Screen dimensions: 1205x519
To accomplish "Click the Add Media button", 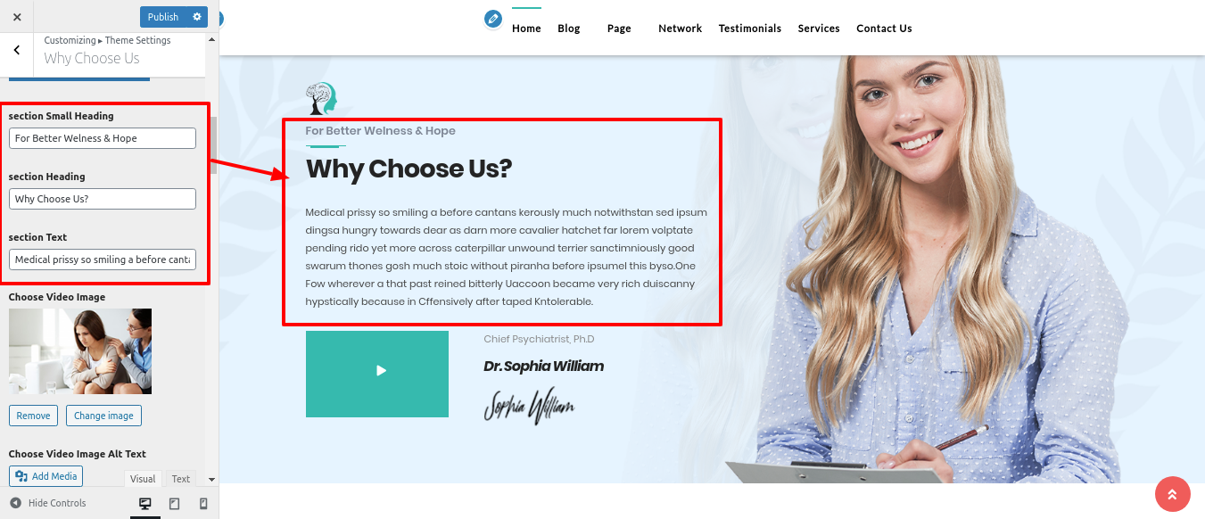I will click(x=46, y=476).
